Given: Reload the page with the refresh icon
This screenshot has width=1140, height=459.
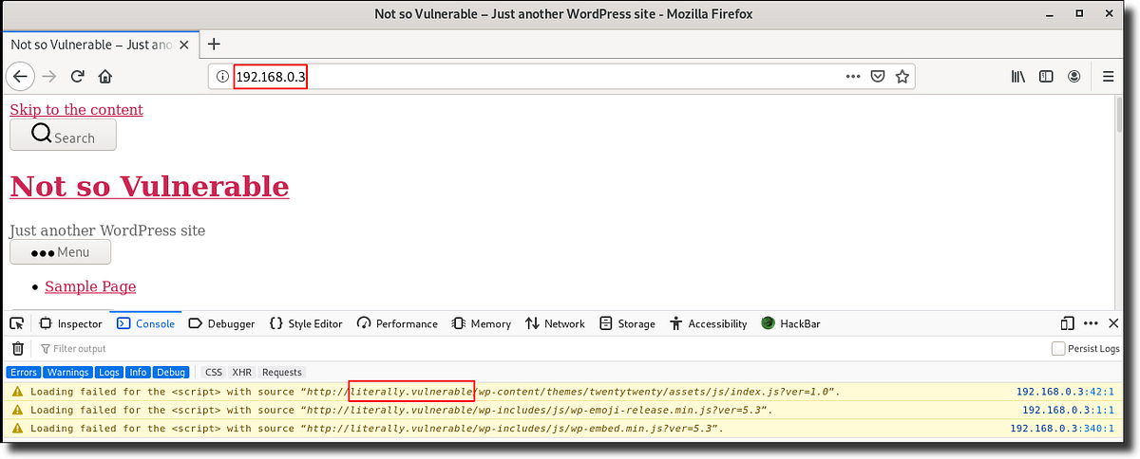Looking at the screenshot, I should click(78, 76).
